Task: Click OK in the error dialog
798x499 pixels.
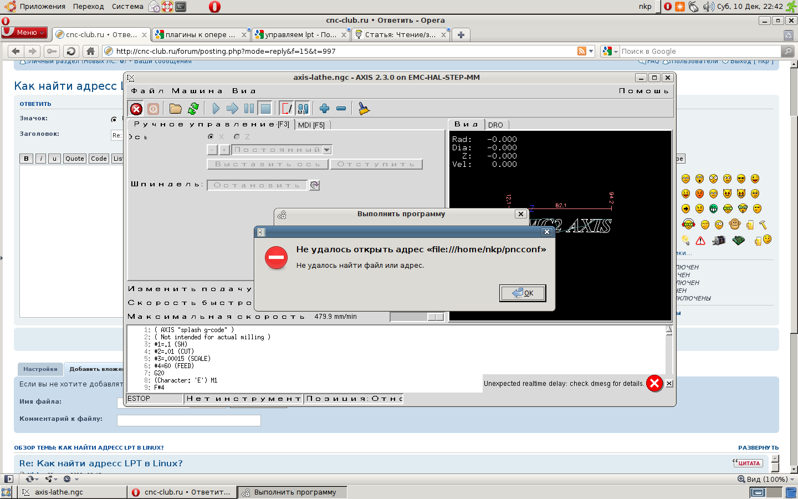Action: pyautogui.click(x=523, y=293)
